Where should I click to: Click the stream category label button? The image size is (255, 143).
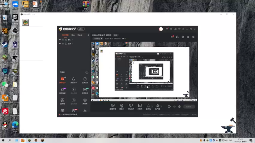tap(98, 38)
